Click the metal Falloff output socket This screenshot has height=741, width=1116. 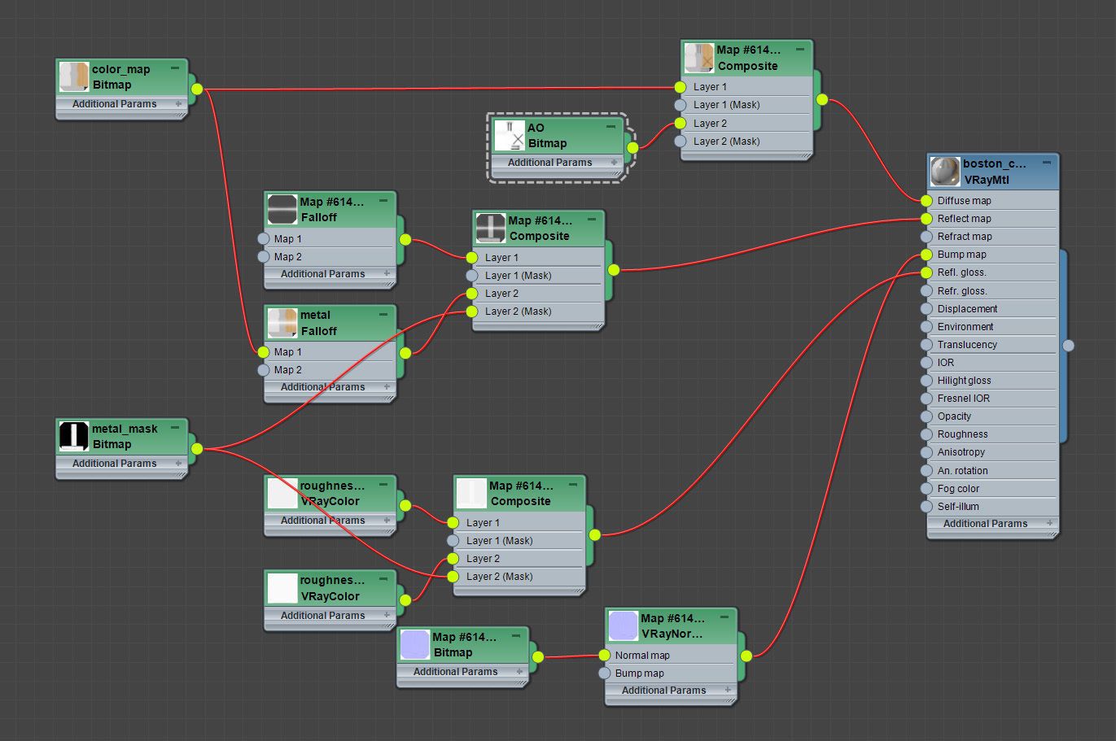[x=405, y=353]
